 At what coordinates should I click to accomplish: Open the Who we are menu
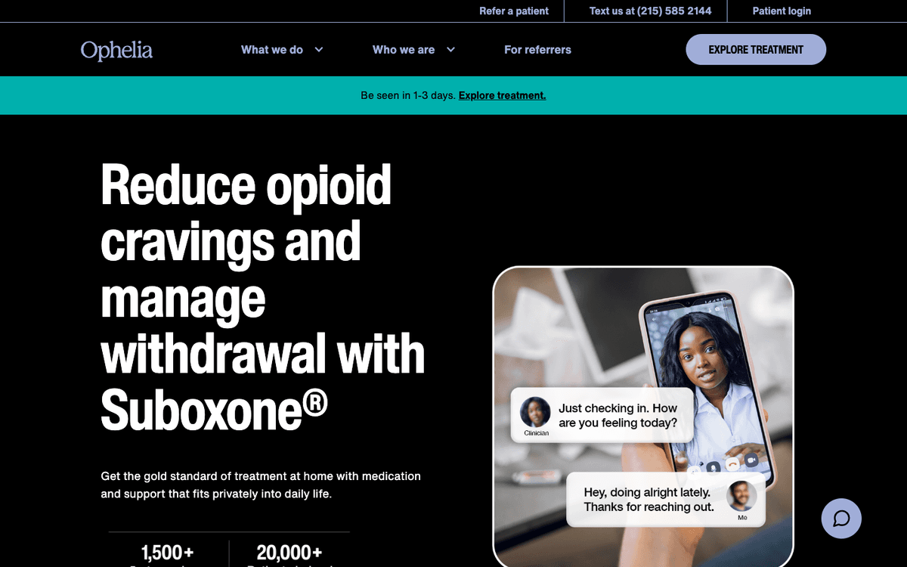click(404, 50)
